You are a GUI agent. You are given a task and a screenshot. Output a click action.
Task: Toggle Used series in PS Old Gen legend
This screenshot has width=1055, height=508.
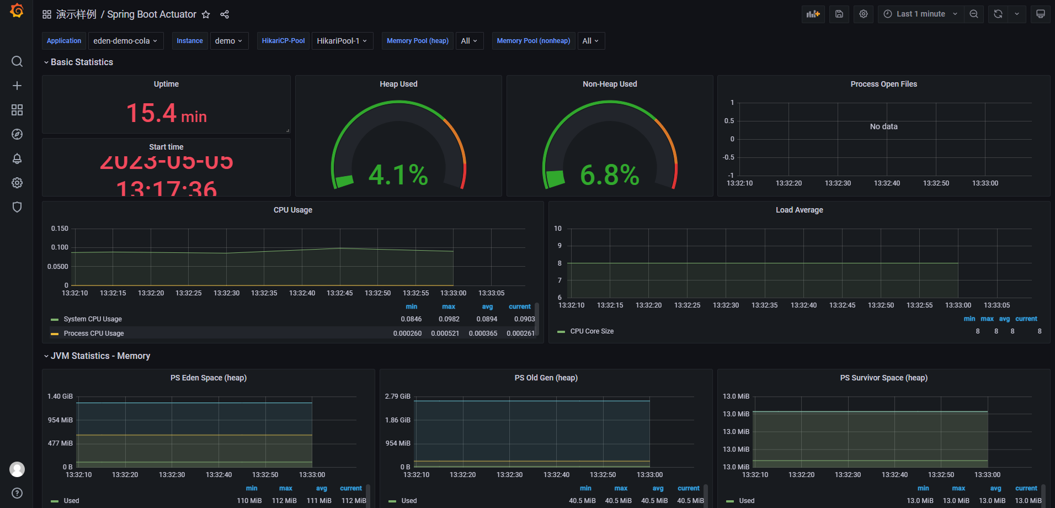[409, 501]
